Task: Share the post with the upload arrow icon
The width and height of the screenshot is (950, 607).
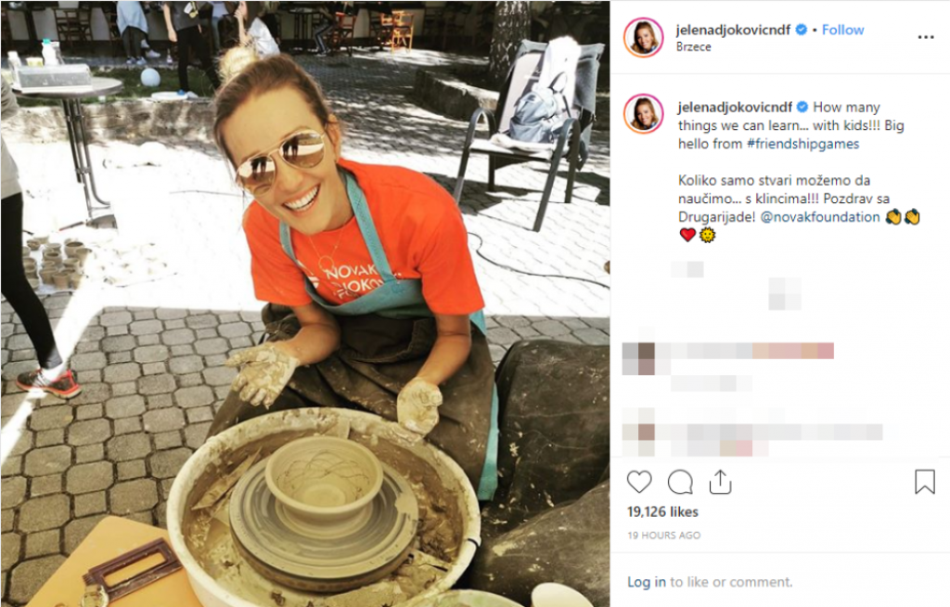Action: [720, 482]
